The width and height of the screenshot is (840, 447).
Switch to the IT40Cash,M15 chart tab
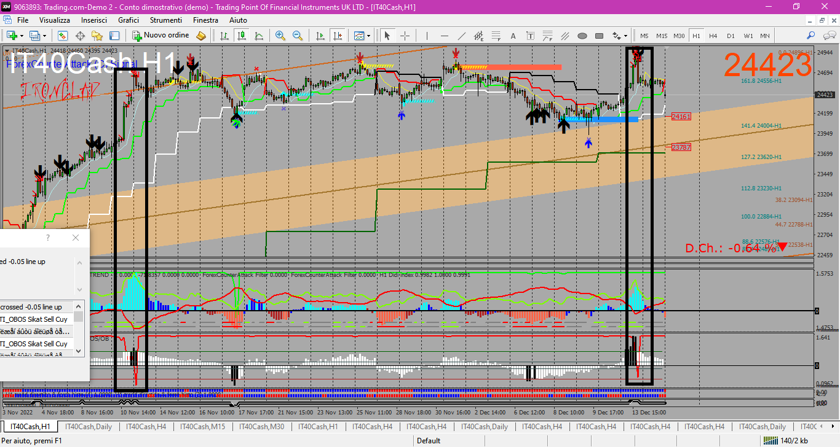click(202, 426)
